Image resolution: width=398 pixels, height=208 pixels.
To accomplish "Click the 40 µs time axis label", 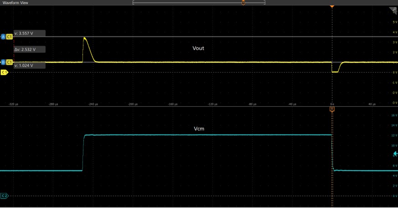I will (372, 104).
